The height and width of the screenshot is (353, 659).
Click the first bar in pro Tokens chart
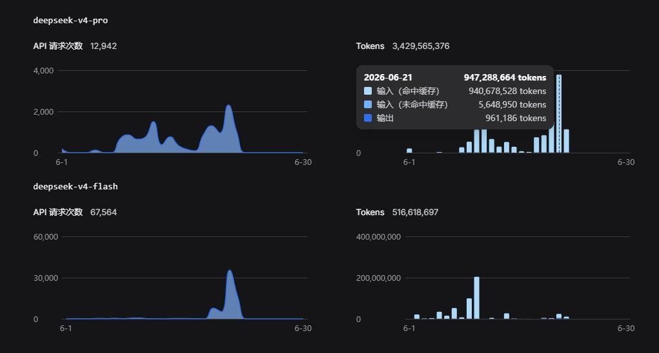[409, 151]
